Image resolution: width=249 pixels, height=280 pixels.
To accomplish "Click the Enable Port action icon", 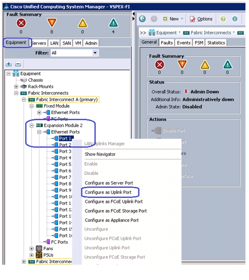I will 156,130.
